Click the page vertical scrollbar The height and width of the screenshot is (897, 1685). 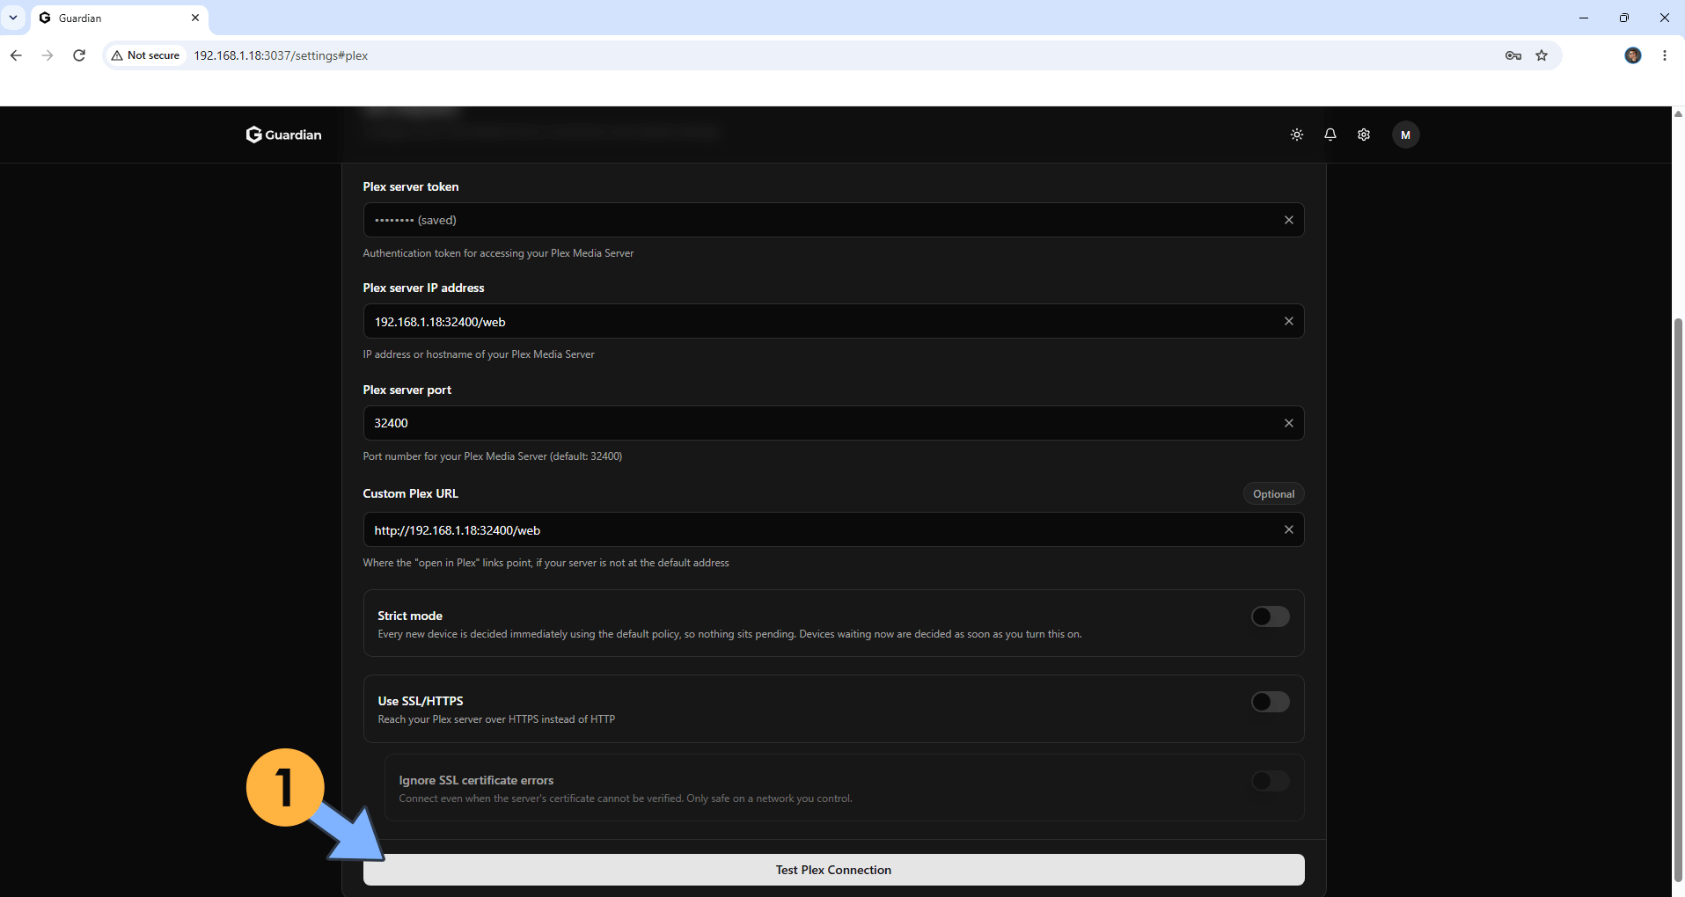pos(1678,598)
